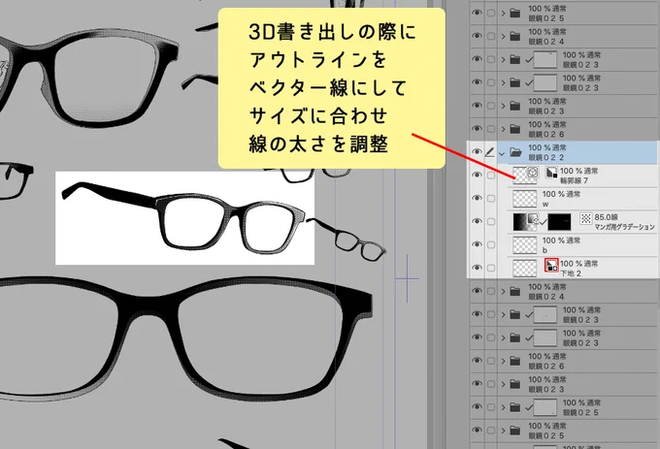Click the glasses drawing on the white canvas box

[x=184, y=217]
